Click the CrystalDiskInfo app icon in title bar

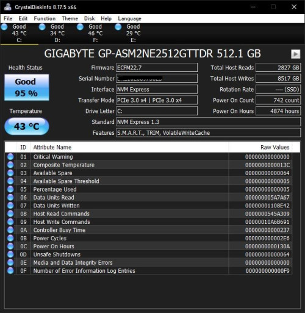coord(8,7)
